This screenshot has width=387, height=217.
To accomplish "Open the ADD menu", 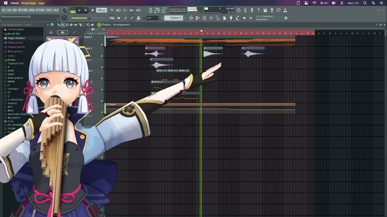I will pyautogui.click(x=15, y=10).
